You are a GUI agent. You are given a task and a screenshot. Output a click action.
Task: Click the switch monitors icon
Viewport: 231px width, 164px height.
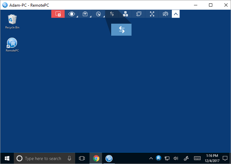[x=139, y=14]
